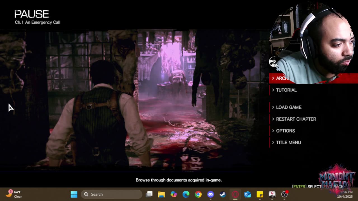358x201 pixels.
Task: Open Sticky Notes from the taskbar
Action: 260,194
